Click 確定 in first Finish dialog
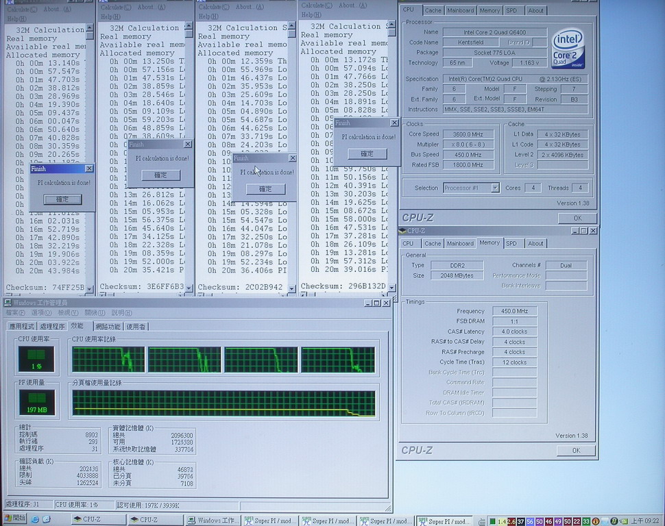Screen dimensions: 665x526 click(x=62, y=199)
